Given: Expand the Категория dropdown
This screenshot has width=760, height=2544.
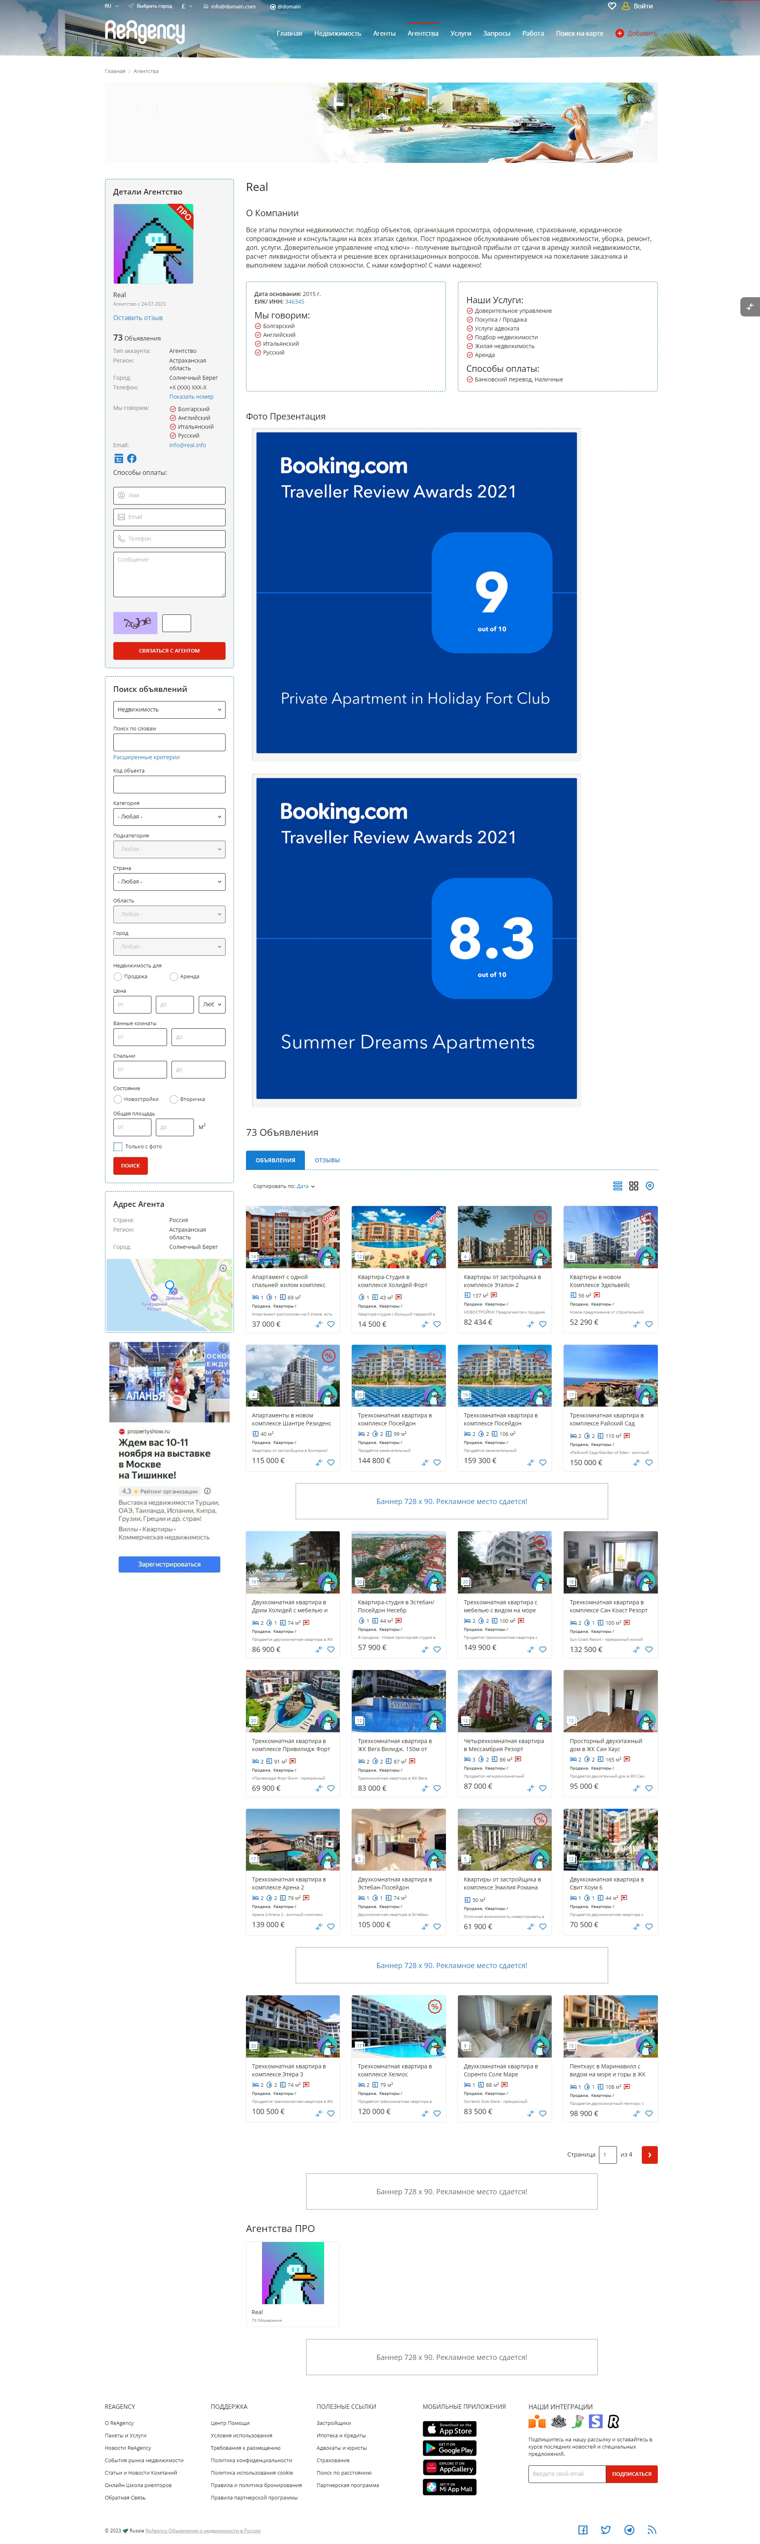Looking at the screenshot, I should tap(169, 817).
